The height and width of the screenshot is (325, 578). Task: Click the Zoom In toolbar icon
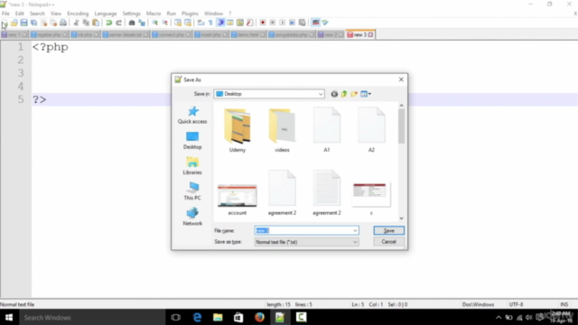(x=154, y=23)
